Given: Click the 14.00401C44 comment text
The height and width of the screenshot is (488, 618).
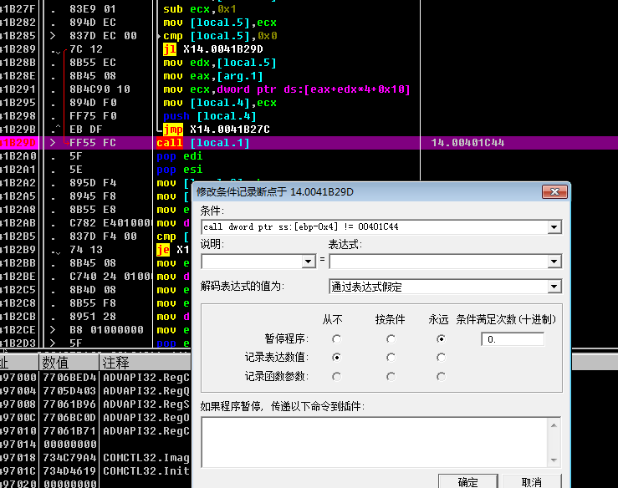Looking at the screenshot, I should coord(467,143).
